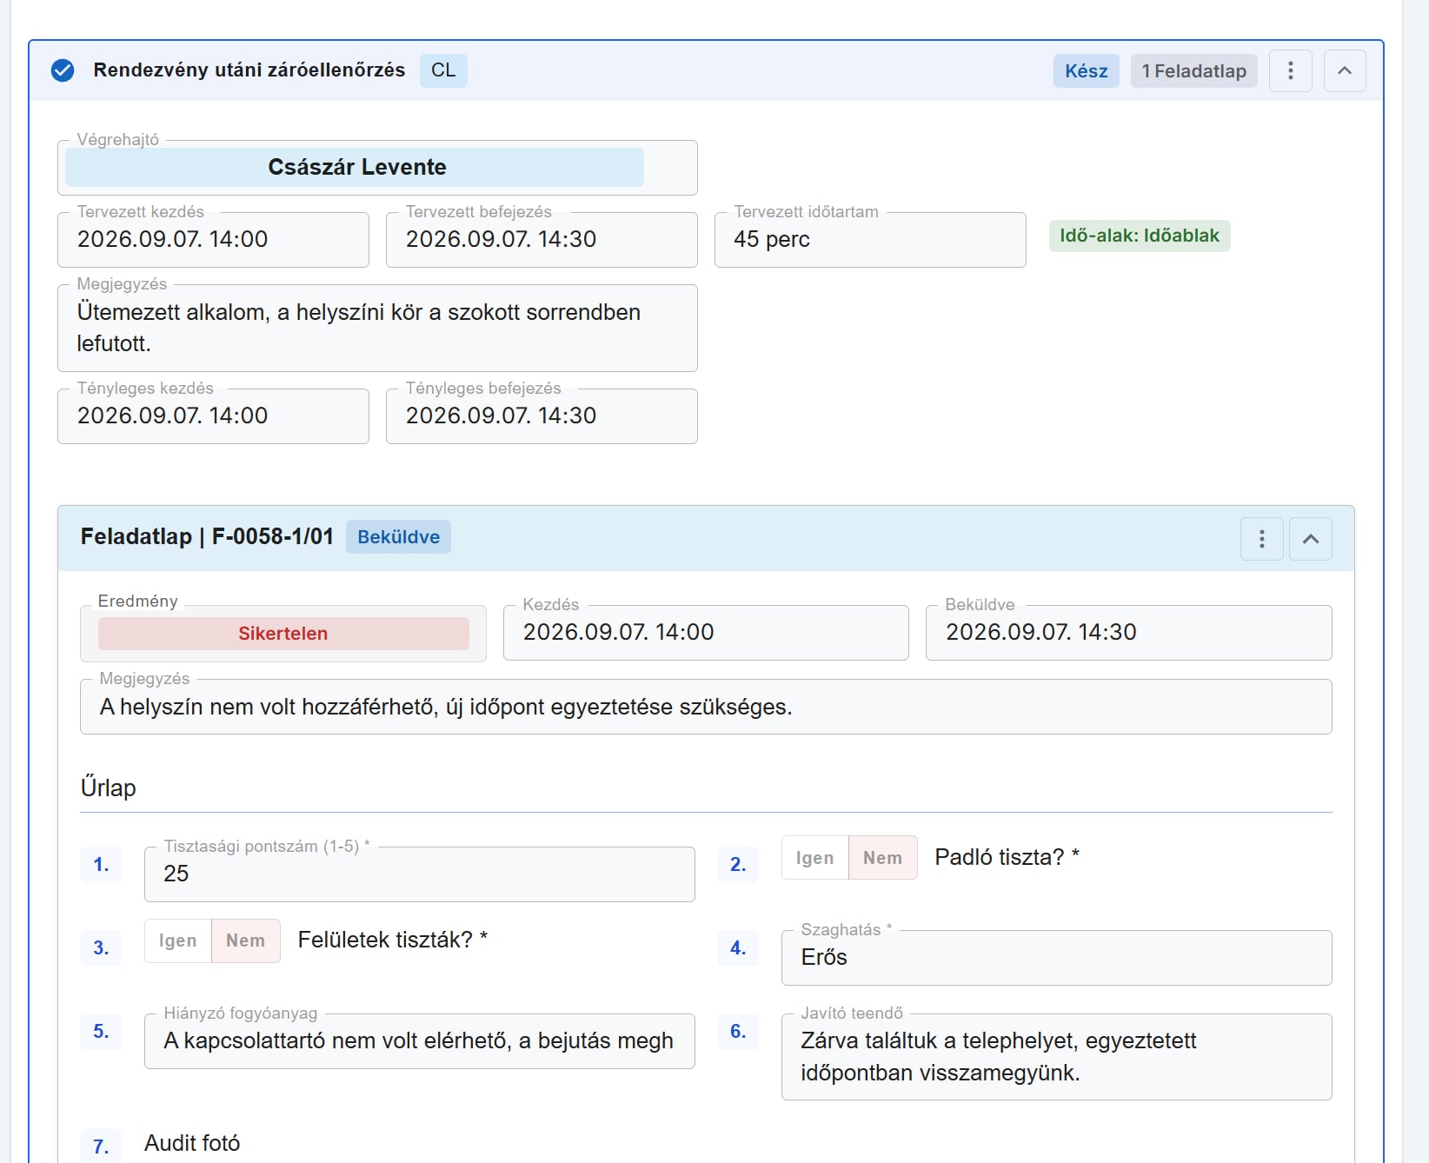Image resolution: width=1429 pixels, height=1163 pixels.
Task: Click the Tényleges befejezés date field
Action: point(542,415)
